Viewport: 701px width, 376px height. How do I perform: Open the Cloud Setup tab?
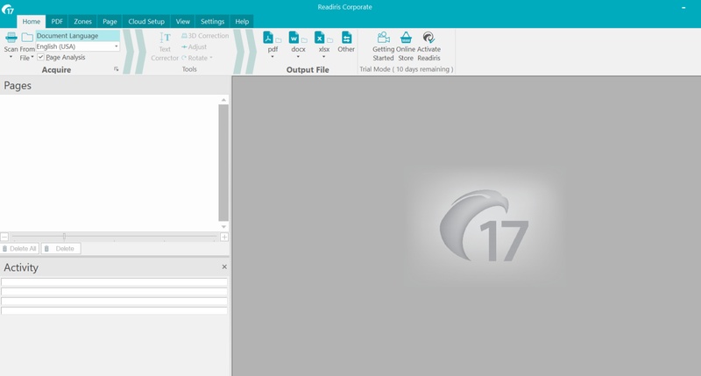(x=146, y=21)
